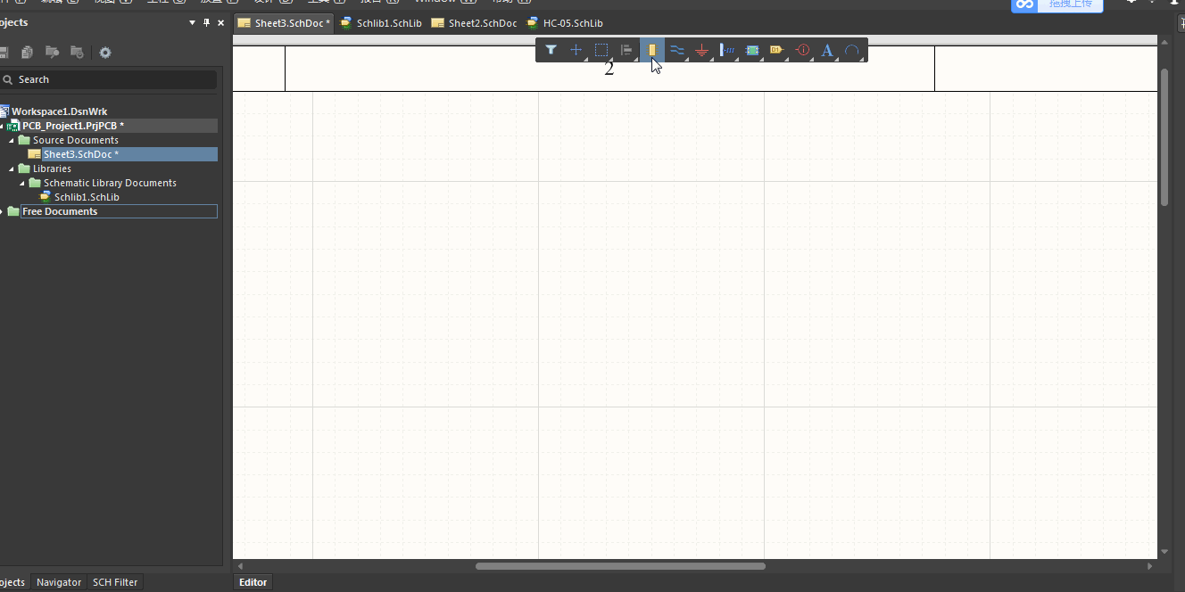
Task: Click the horizontal scrollbar thumb
Action: (x=620, y=566)
